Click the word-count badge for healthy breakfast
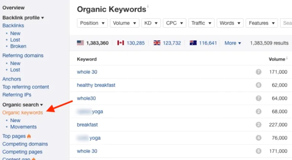292x160 pixels. [x=259, y=85]
